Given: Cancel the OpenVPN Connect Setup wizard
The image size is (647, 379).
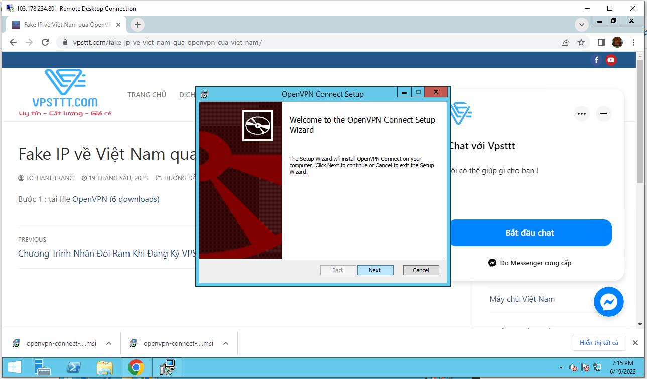Looking at the screenshot, I should click(421, 270).
